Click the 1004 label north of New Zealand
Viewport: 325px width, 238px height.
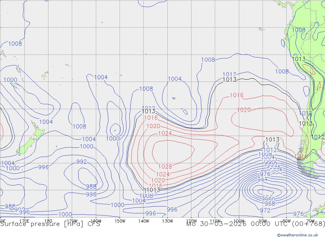pyautogui.click(x=46, y=122)
